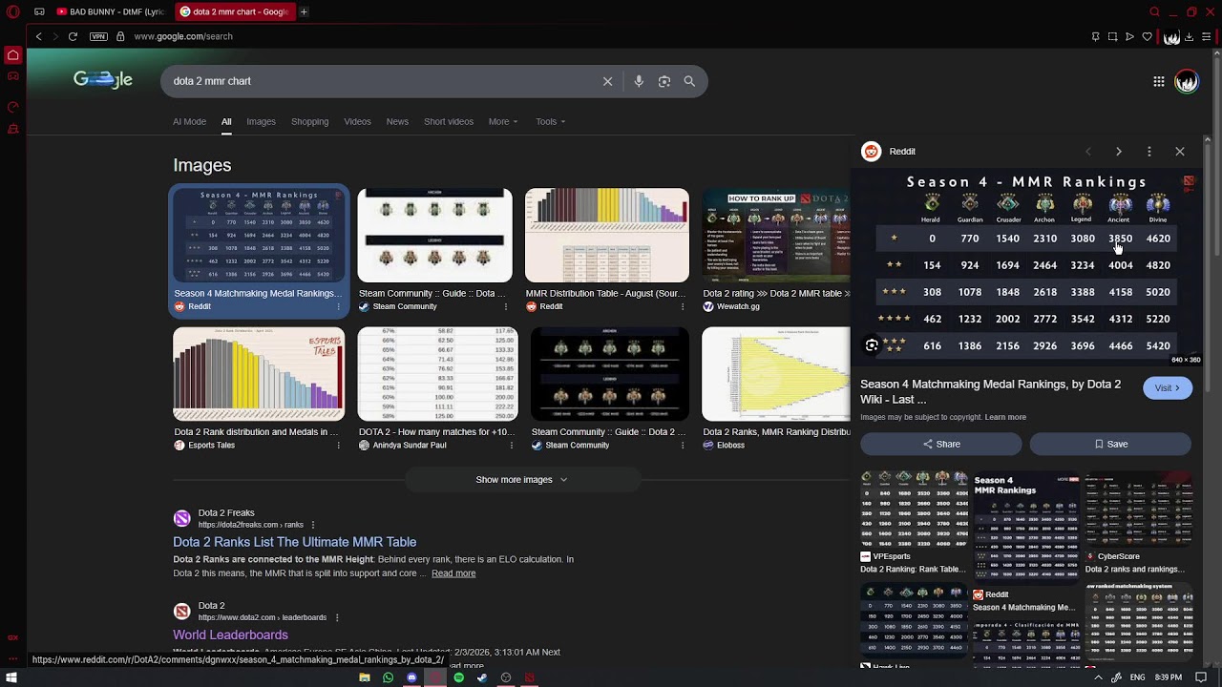The image size is (1222, 687).
Task: Open sidebar gamepad GX icon
Action: 12,76
